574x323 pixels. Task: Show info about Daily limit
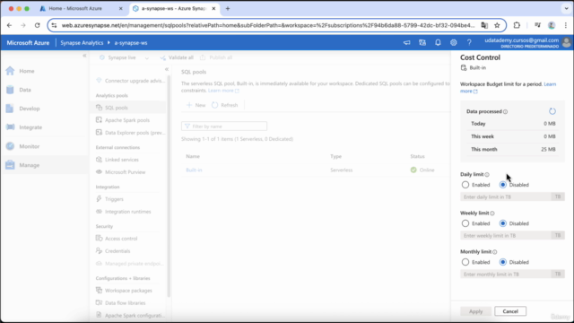coord(487,175)
